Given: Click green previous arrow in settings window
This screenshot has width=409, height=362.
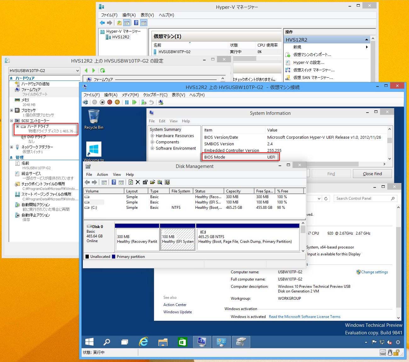Looking at the screenshot, I should [x=86, y=70].
